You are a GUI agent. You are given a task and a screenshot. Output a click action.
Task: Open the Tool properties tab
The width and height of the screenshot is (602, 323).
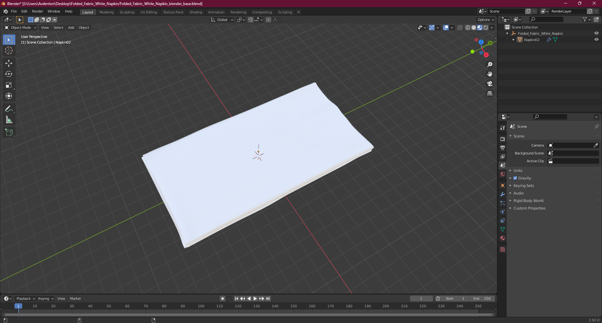[x=503, y=128]
